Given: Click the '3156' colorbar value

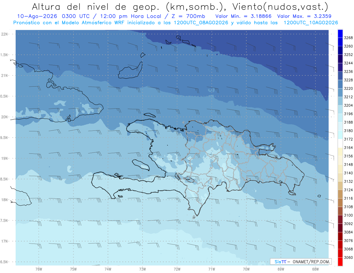Looking at the screenshot, I should [x=348, y=156].
